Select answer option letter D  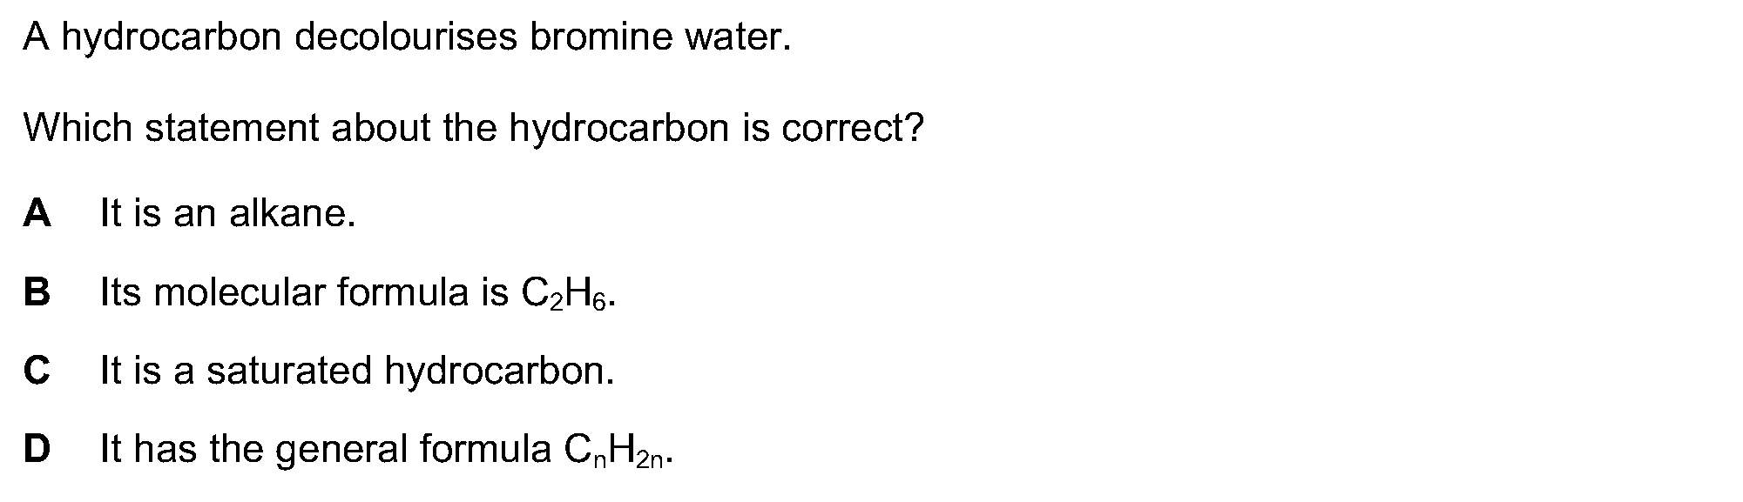coord(37,449)
